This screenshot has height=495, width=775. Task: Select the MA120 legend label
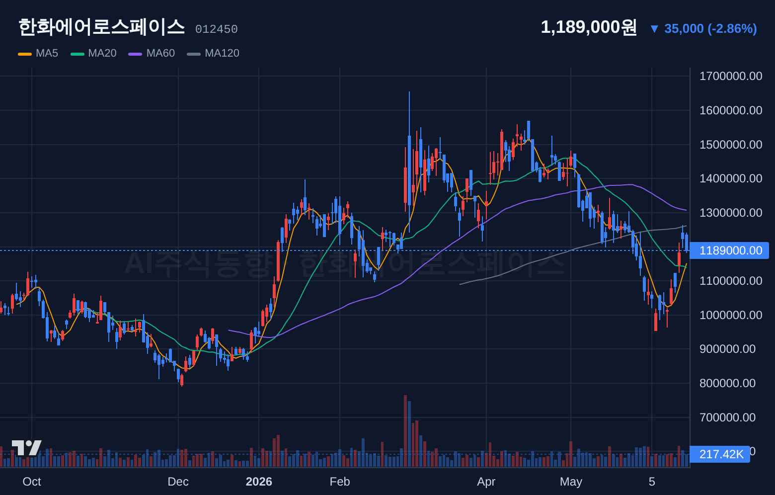click(x=222, y=53)
